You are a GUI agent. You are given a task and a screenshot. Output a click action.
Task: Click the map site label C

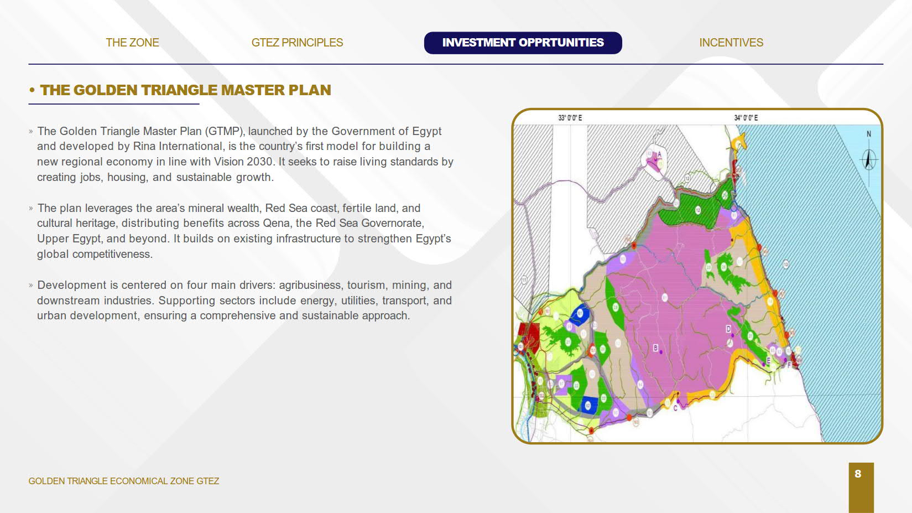click(x=675, y=408)
